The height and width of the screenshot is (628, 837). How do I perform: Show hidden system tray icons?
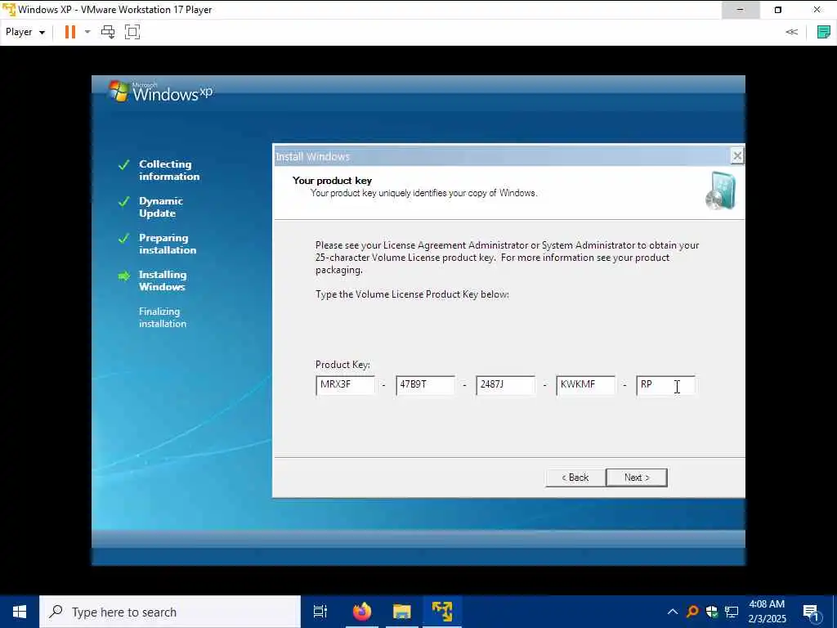coord(673,612)
